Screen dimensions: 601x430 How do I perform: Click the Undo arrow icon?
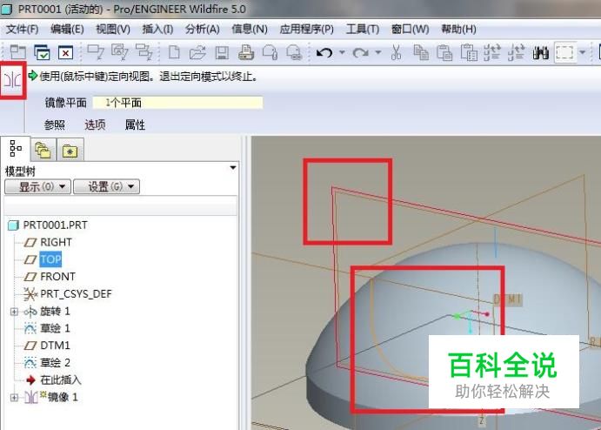click(324, 52)
